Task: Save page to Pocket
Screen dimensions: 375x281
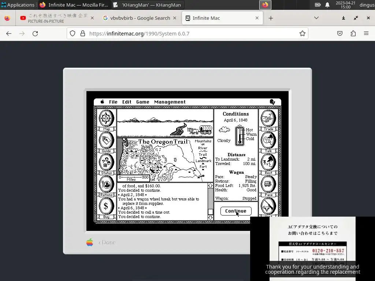Action: 339,33
